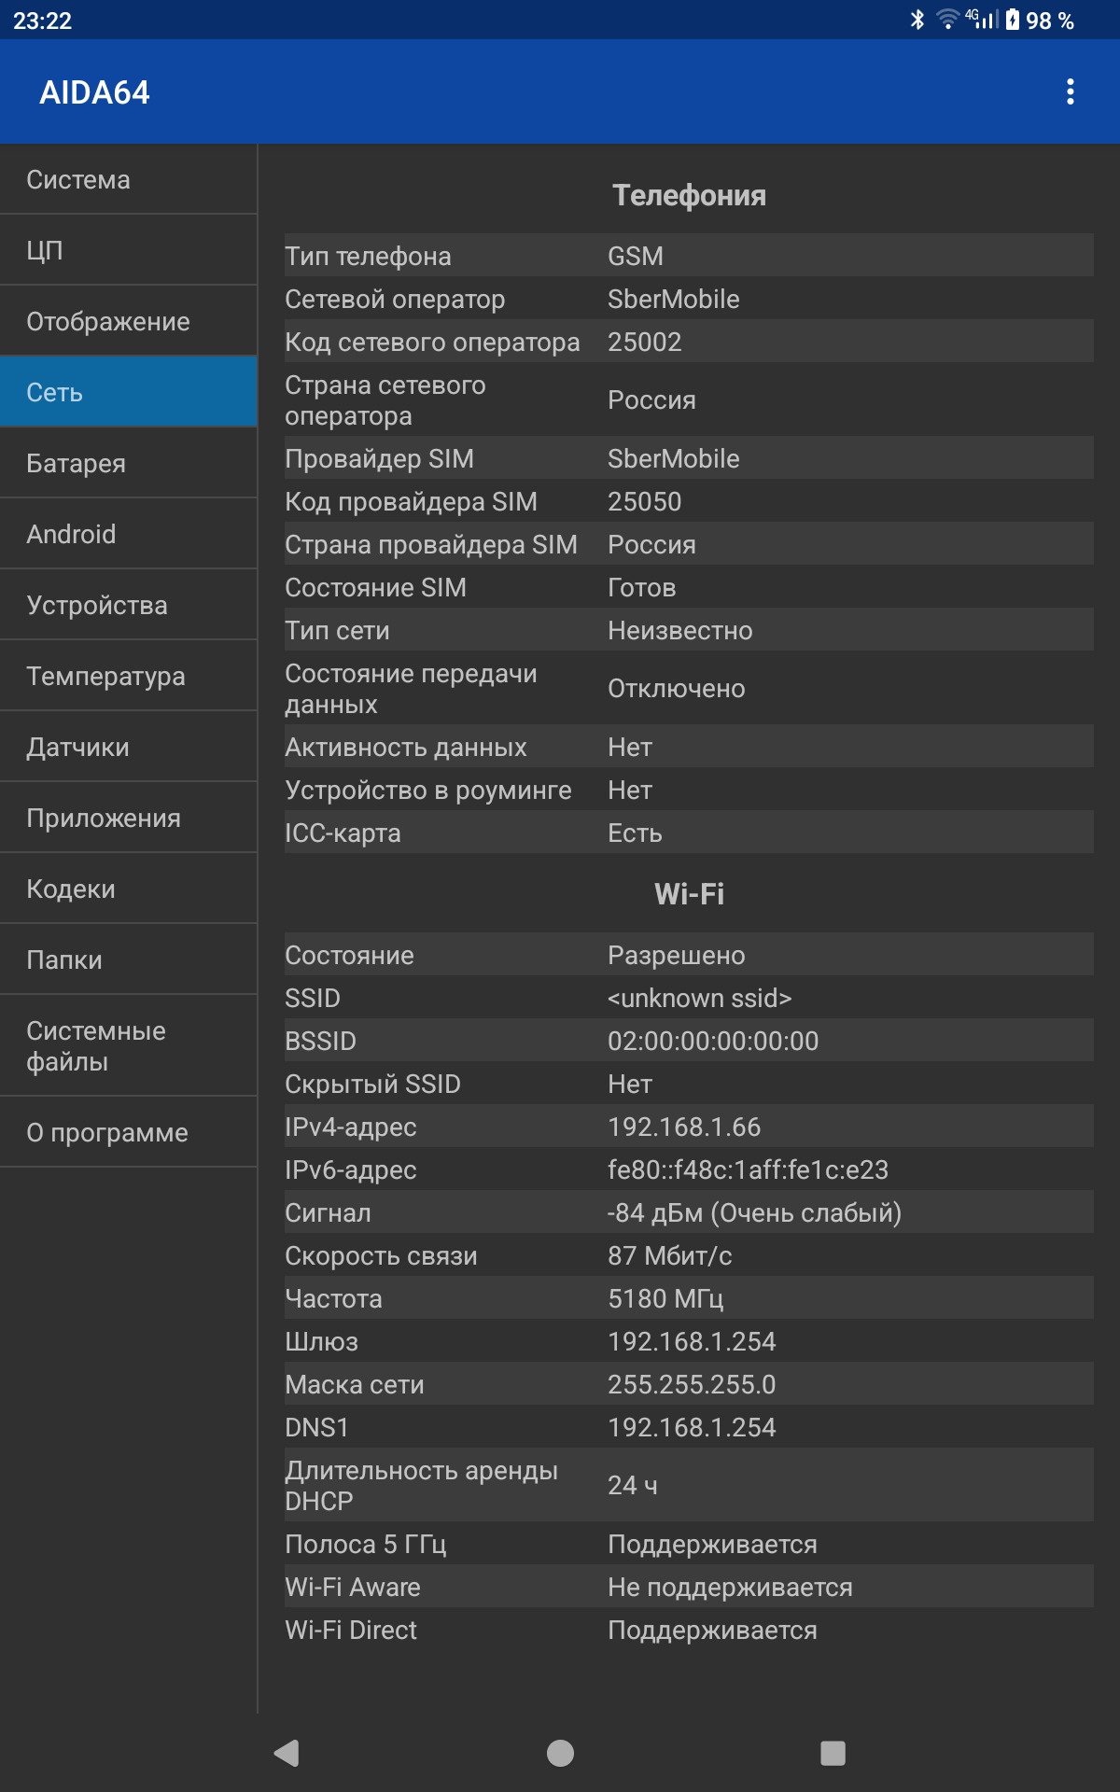Image resolution: width=1120 pixels, height=1792 pixels.
Task: Go to the Android sidebar entry
Action: (129, 534)
